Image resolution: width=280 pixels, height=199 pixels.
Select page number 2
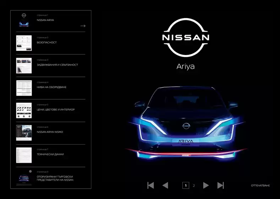click(194, 185)
